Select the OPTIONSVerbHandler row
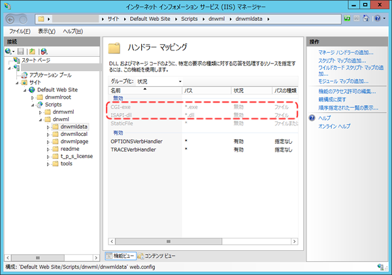 click(203, 142)
